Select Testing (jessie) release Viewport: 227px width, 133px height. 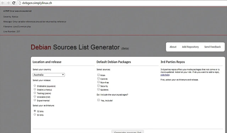click(35, 93)
